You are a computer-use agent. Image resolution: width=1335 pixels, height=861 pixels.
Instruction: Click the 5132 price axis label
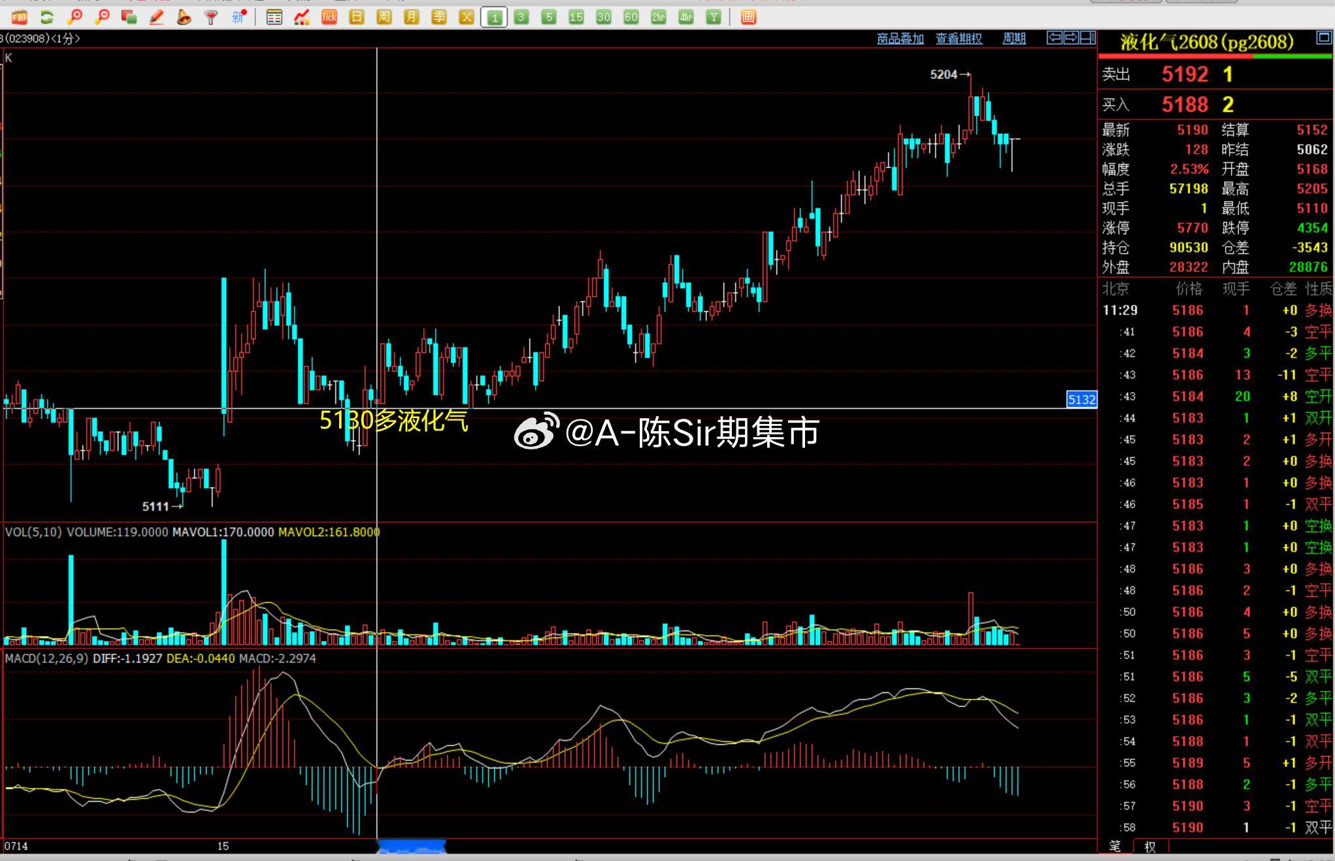coord(1081,399)
